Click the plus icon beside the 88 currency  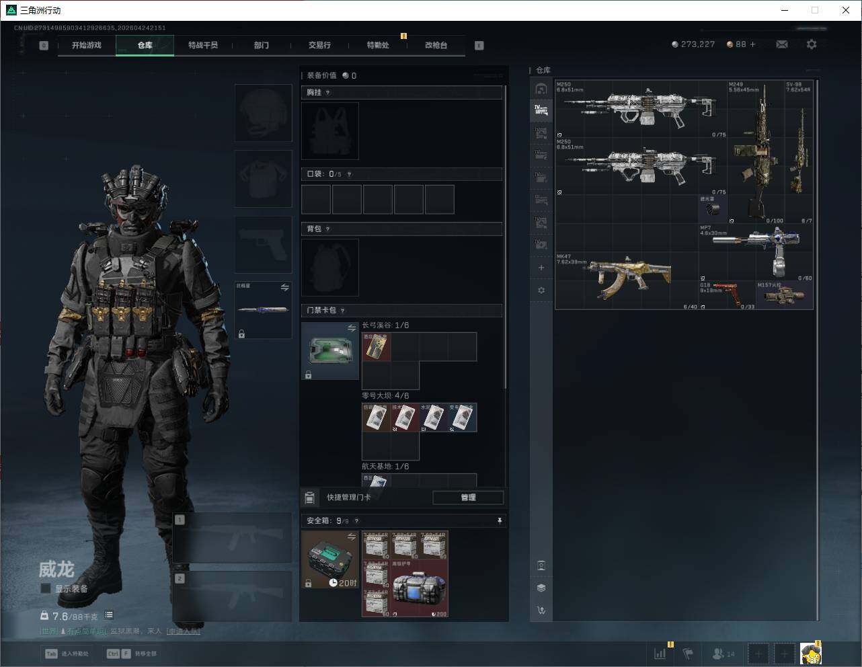752,44
